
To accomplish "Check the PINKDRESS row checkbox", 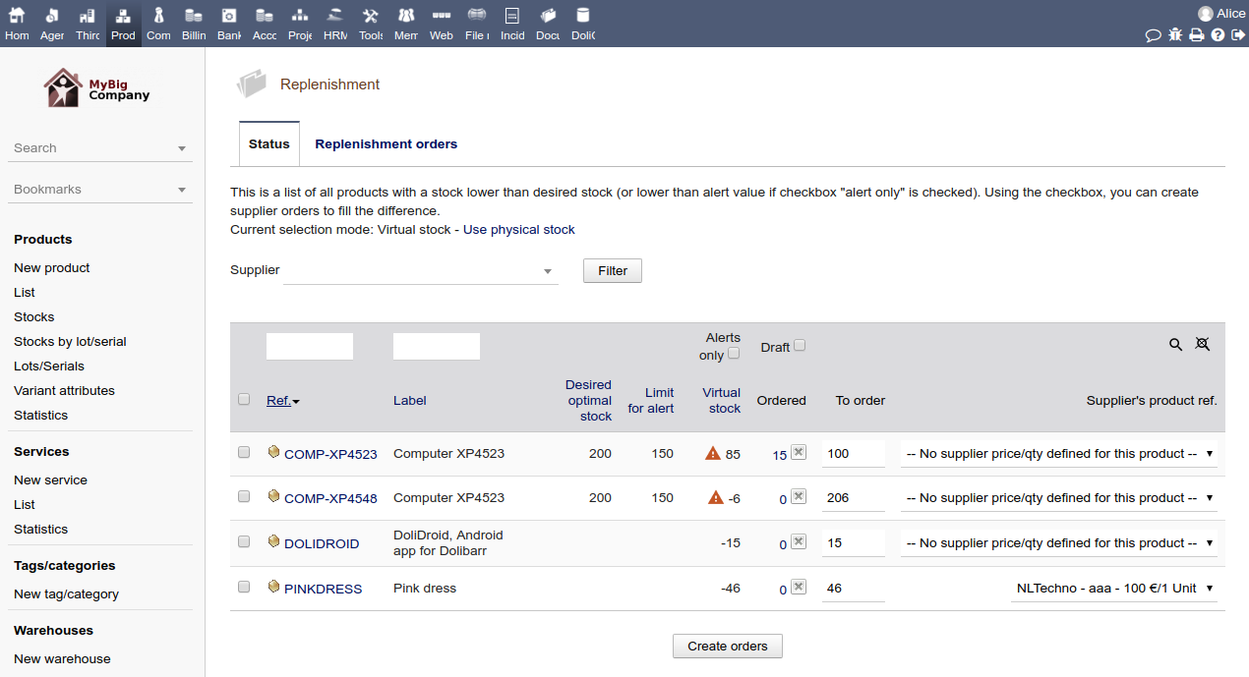I will coord(244,587).
